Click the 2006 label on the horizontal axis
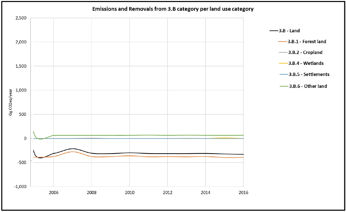346x212 pixels. click(x=54, y=193)
